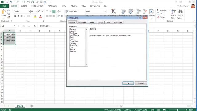Decrease font size with the small A icon
This screenshot has width=197, height=111.
(42, 11)
